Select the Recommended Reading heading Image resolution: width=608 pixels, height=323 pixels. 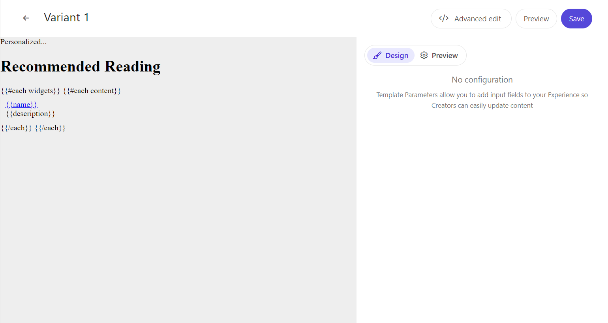[x=81, y=66]
